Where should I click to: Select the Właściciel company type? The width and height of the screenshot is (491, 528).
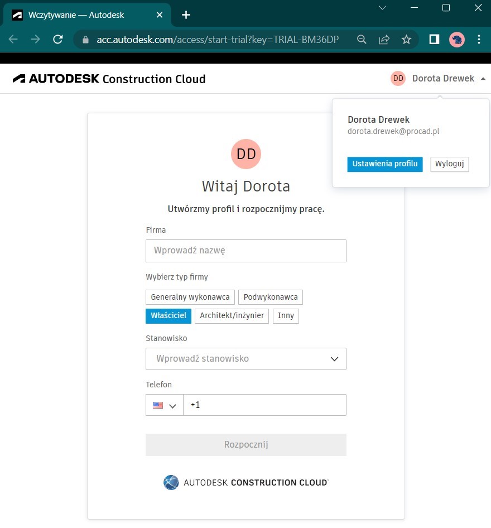(169, 316)
